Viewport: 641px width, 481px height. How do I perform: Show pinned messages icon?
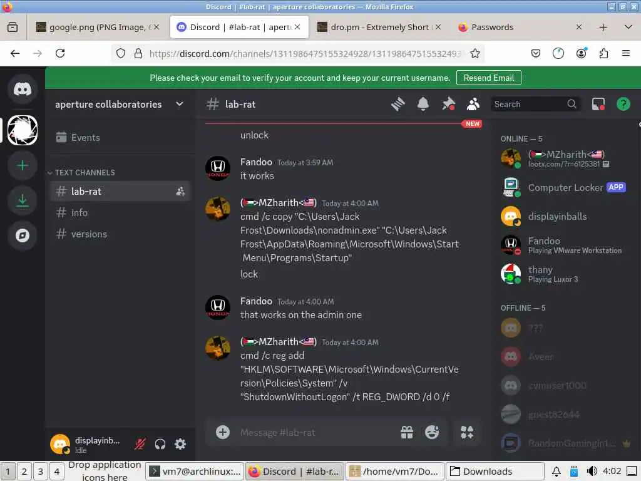point(448,105)
